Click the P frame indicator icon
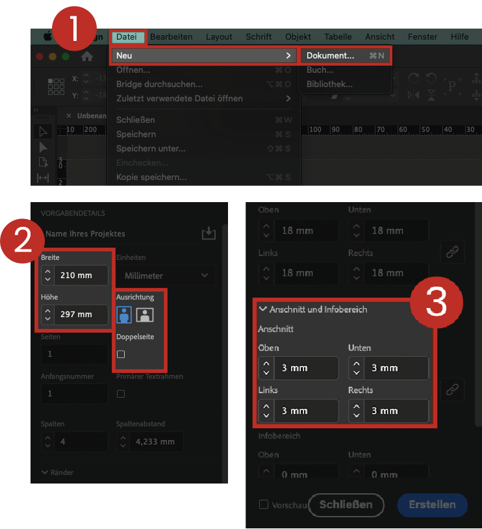This screenshot has width=482, height=529. tap(452, 86)
